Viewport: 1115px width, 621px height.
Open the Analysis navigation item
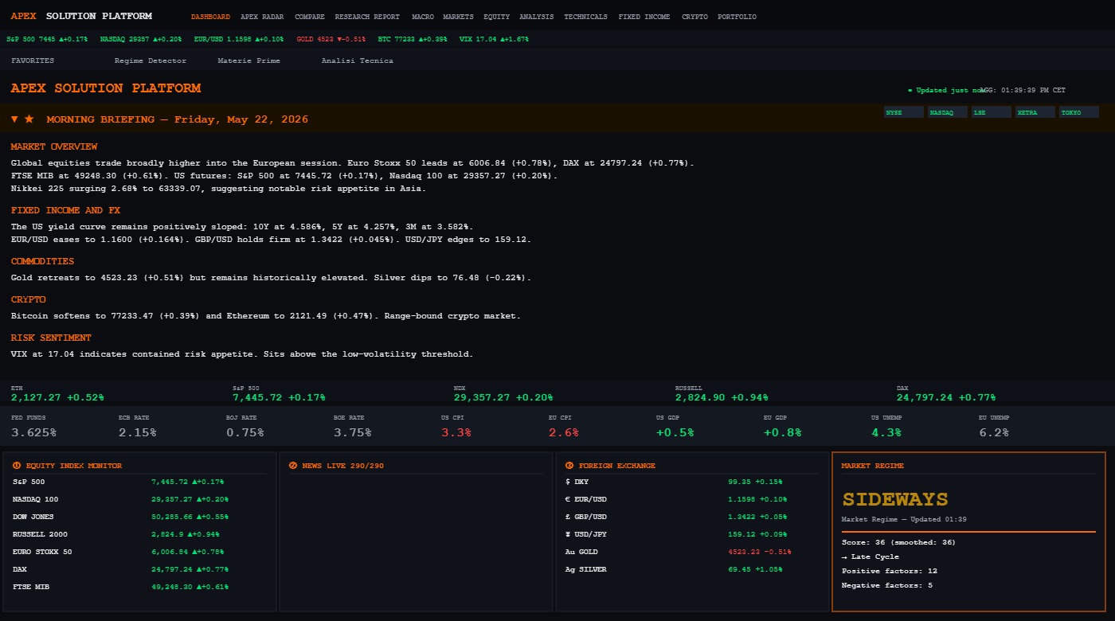pos(537,17)
